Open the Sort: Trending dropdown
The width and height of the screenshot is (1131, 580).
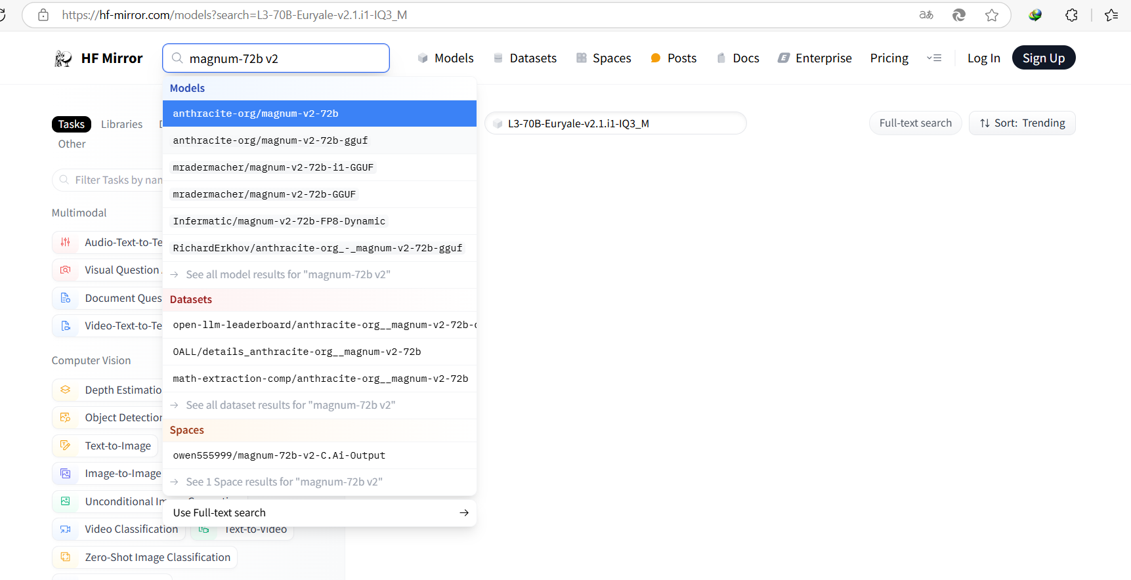(1022, 123)
